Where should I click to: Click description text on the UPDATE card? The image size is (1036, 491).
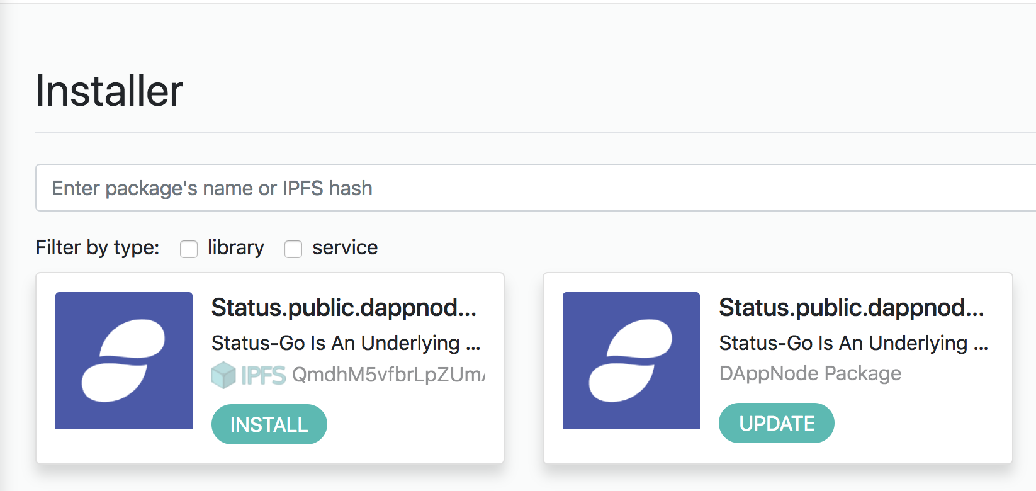tap(853, 343)
